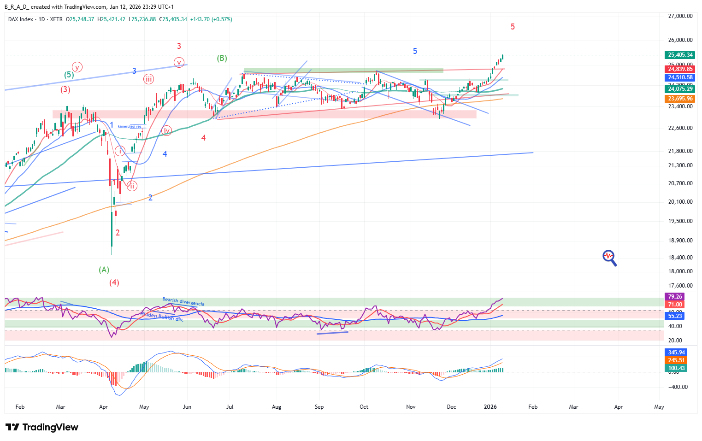702x441 pixels.
Task: Click the circled ii wave label
Action: click(x=132, y=186)
